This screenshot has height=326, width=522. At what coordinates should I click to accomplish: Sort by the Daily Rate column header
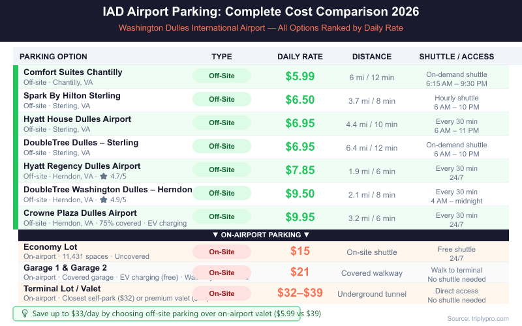[x=300, y=57]
